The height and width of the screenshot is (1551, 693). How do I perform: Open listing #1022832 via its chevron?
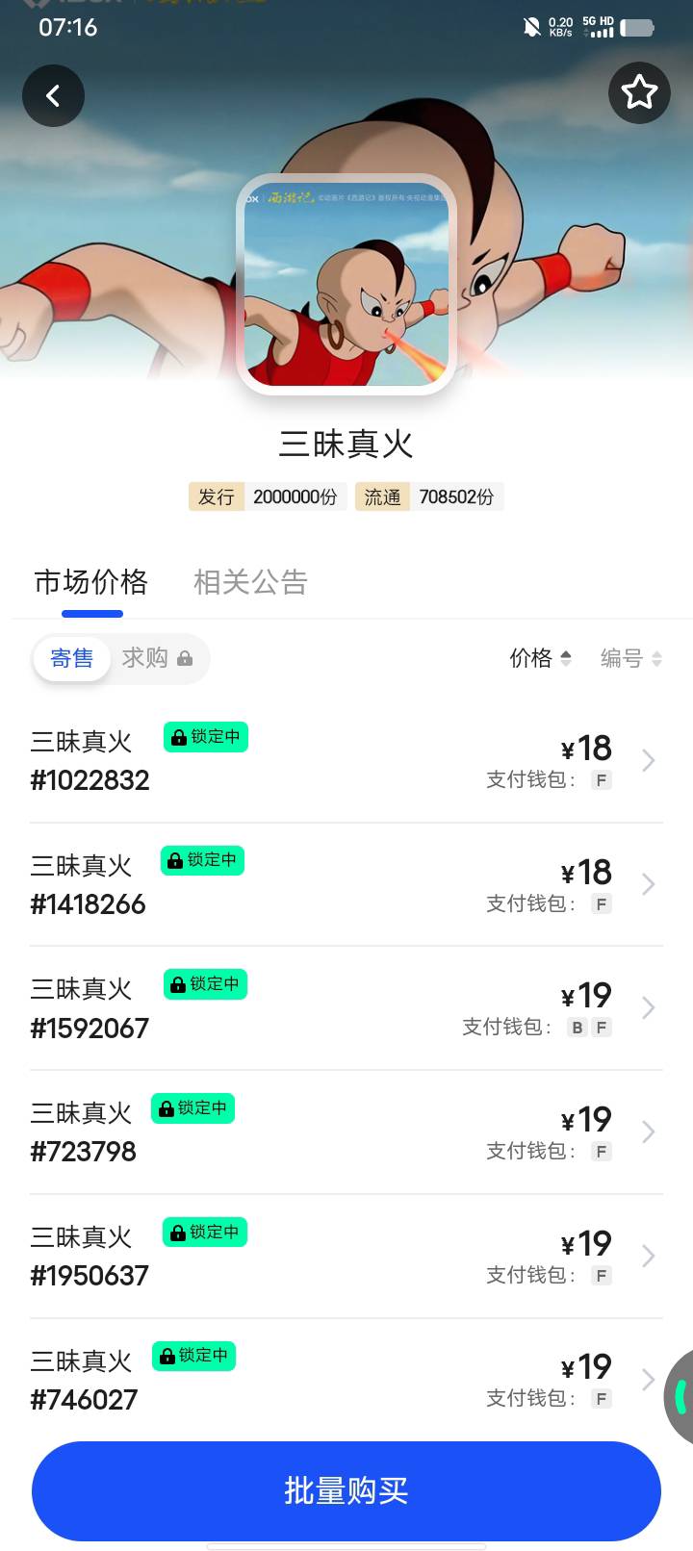648,761
